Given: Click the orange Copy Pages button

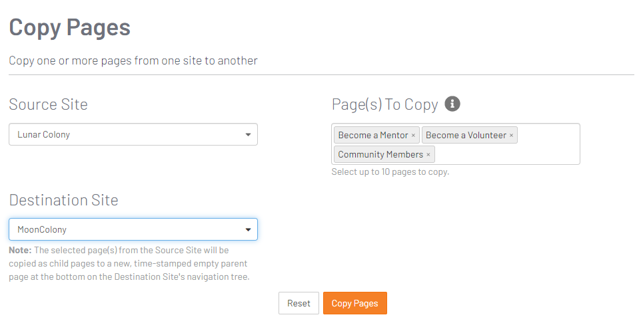Looking at the screenshot, I should [355, 303].
